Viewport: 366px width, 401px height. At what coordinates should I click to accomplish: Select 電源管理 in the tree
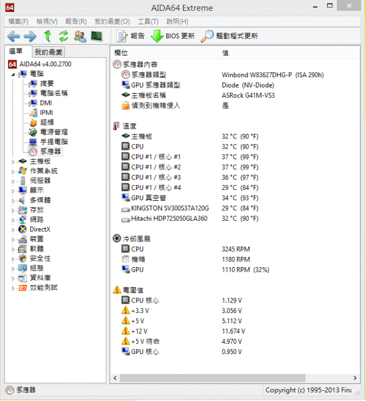[54, 132]
